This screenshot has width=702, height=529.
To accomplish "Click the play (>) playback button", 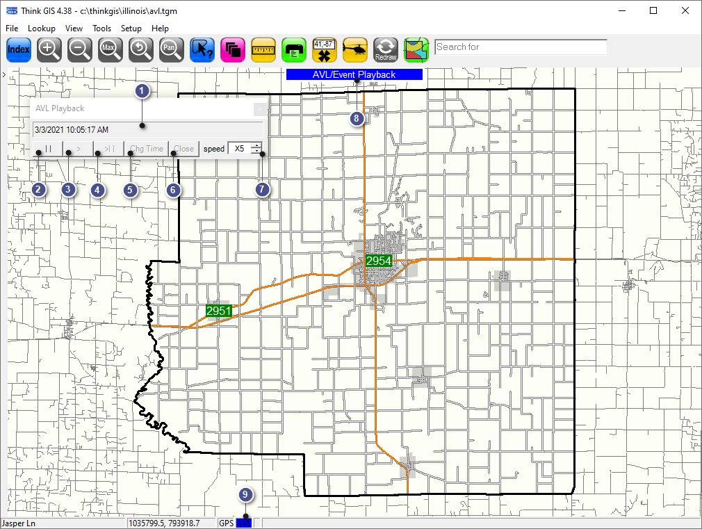I will pos(79,149).
